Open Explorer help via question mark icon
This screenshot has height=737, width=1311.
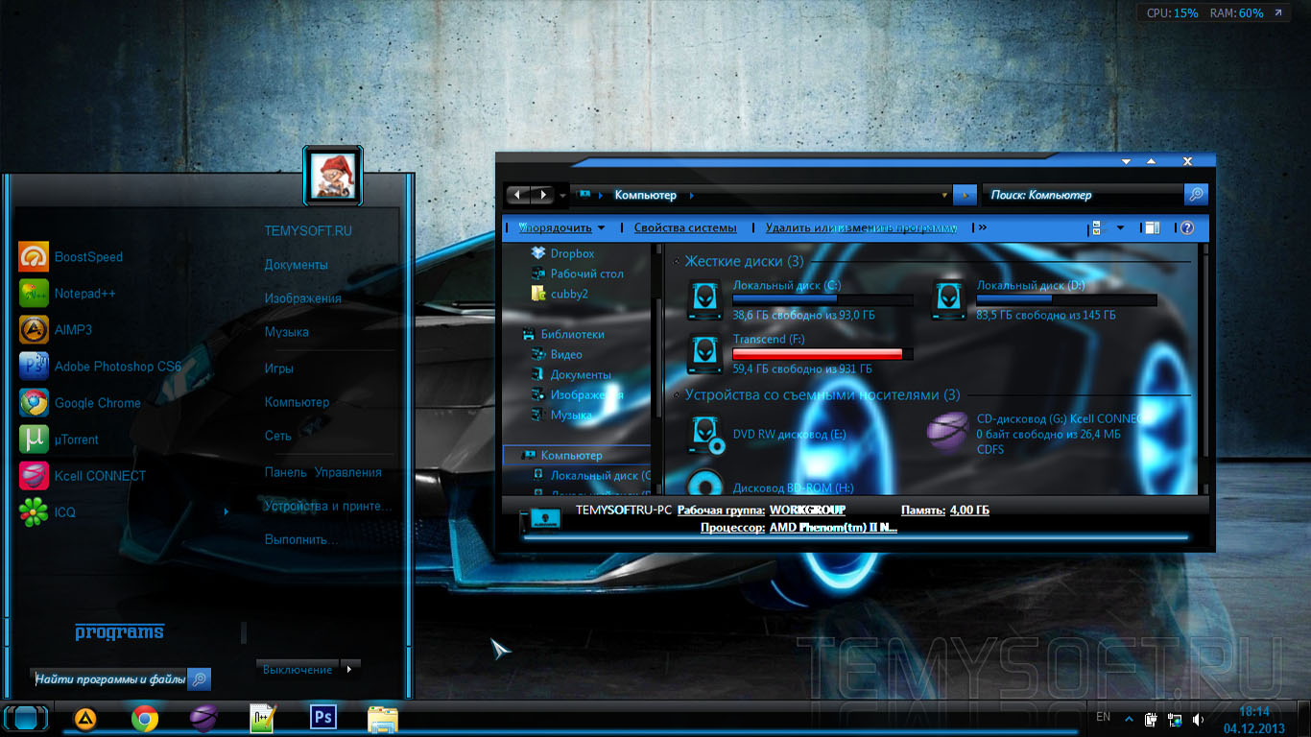pyautogui.click(x=1187, y=228)
